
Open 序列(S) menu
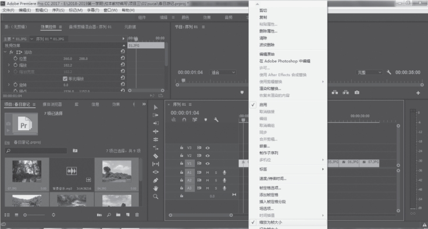tap(58, 10)
